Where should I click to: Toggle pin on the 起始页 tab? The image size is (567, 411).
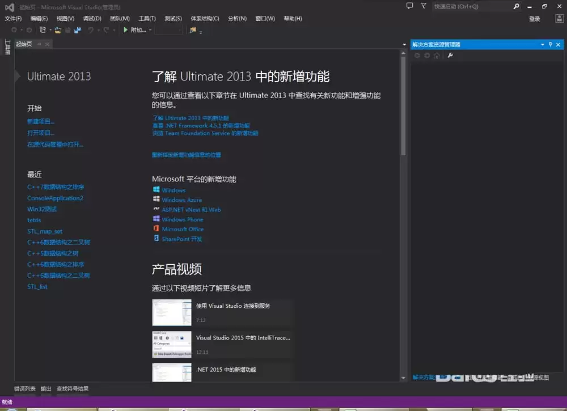(x=39, y=44)
